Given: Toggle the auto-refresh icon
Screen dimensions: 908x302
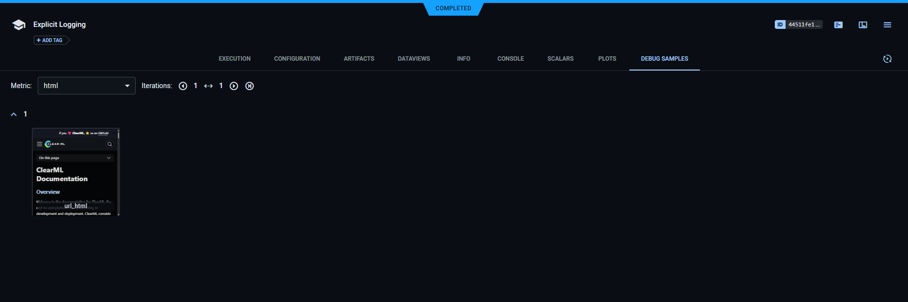Looking at the screenshot, I should pos(887,59).
